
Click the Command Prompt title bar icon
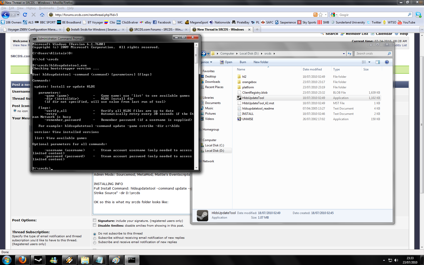35,39
